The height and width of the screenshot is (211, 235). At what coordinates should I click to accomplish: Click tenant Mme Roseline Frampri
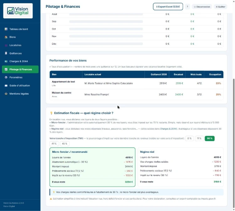97,95
